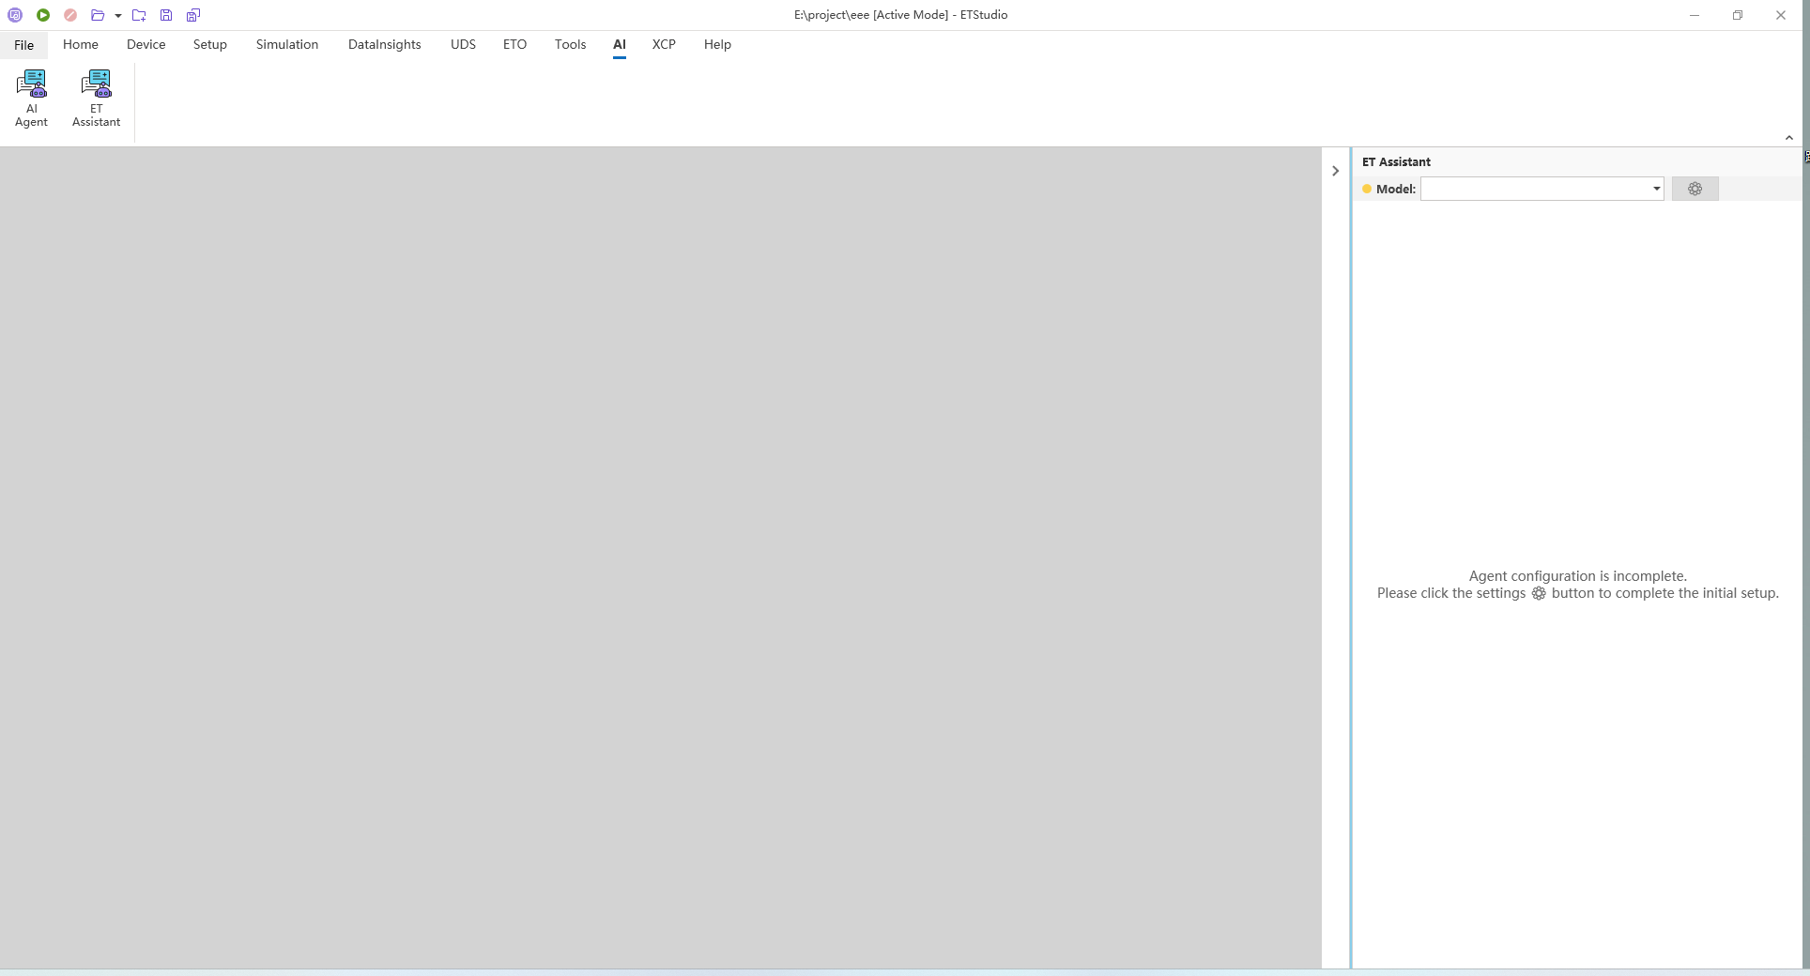Close the ETStudio window
Image resolution: width=1810 pixels, height=976 pixels.
[1781, 15]
